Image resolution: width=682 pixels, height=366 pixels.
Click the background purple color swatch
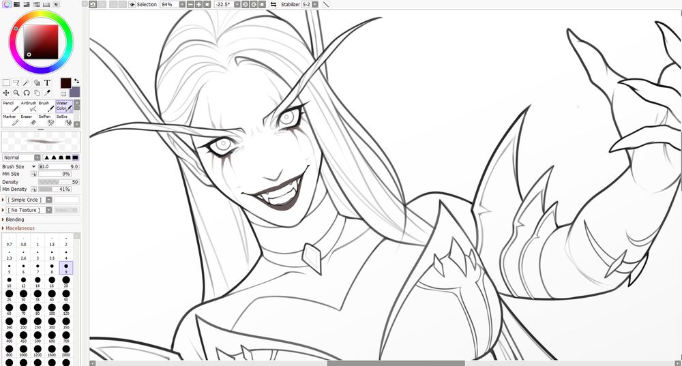[75, 92]
